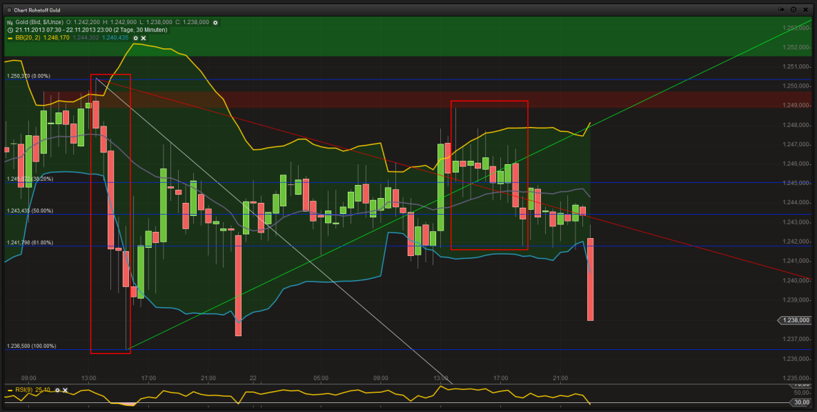Click the 1.250,370 (0.00%) Fibonacci label
Screen dimensions: 817x412
(x=28, y=76)
